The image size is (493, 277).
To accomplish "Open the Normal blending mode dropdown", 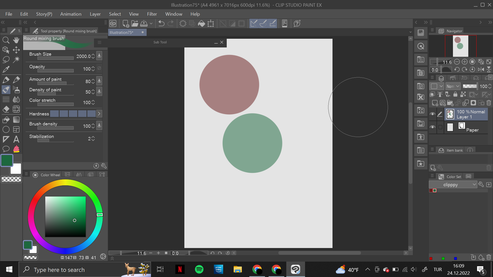I will 452,86.
